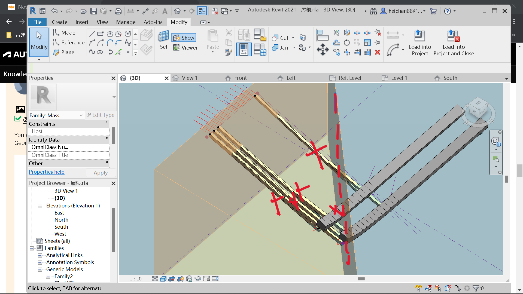Switch to the Manage ribbon tab
This screenshot has width=523, height=294.
[x=126, y=22]
